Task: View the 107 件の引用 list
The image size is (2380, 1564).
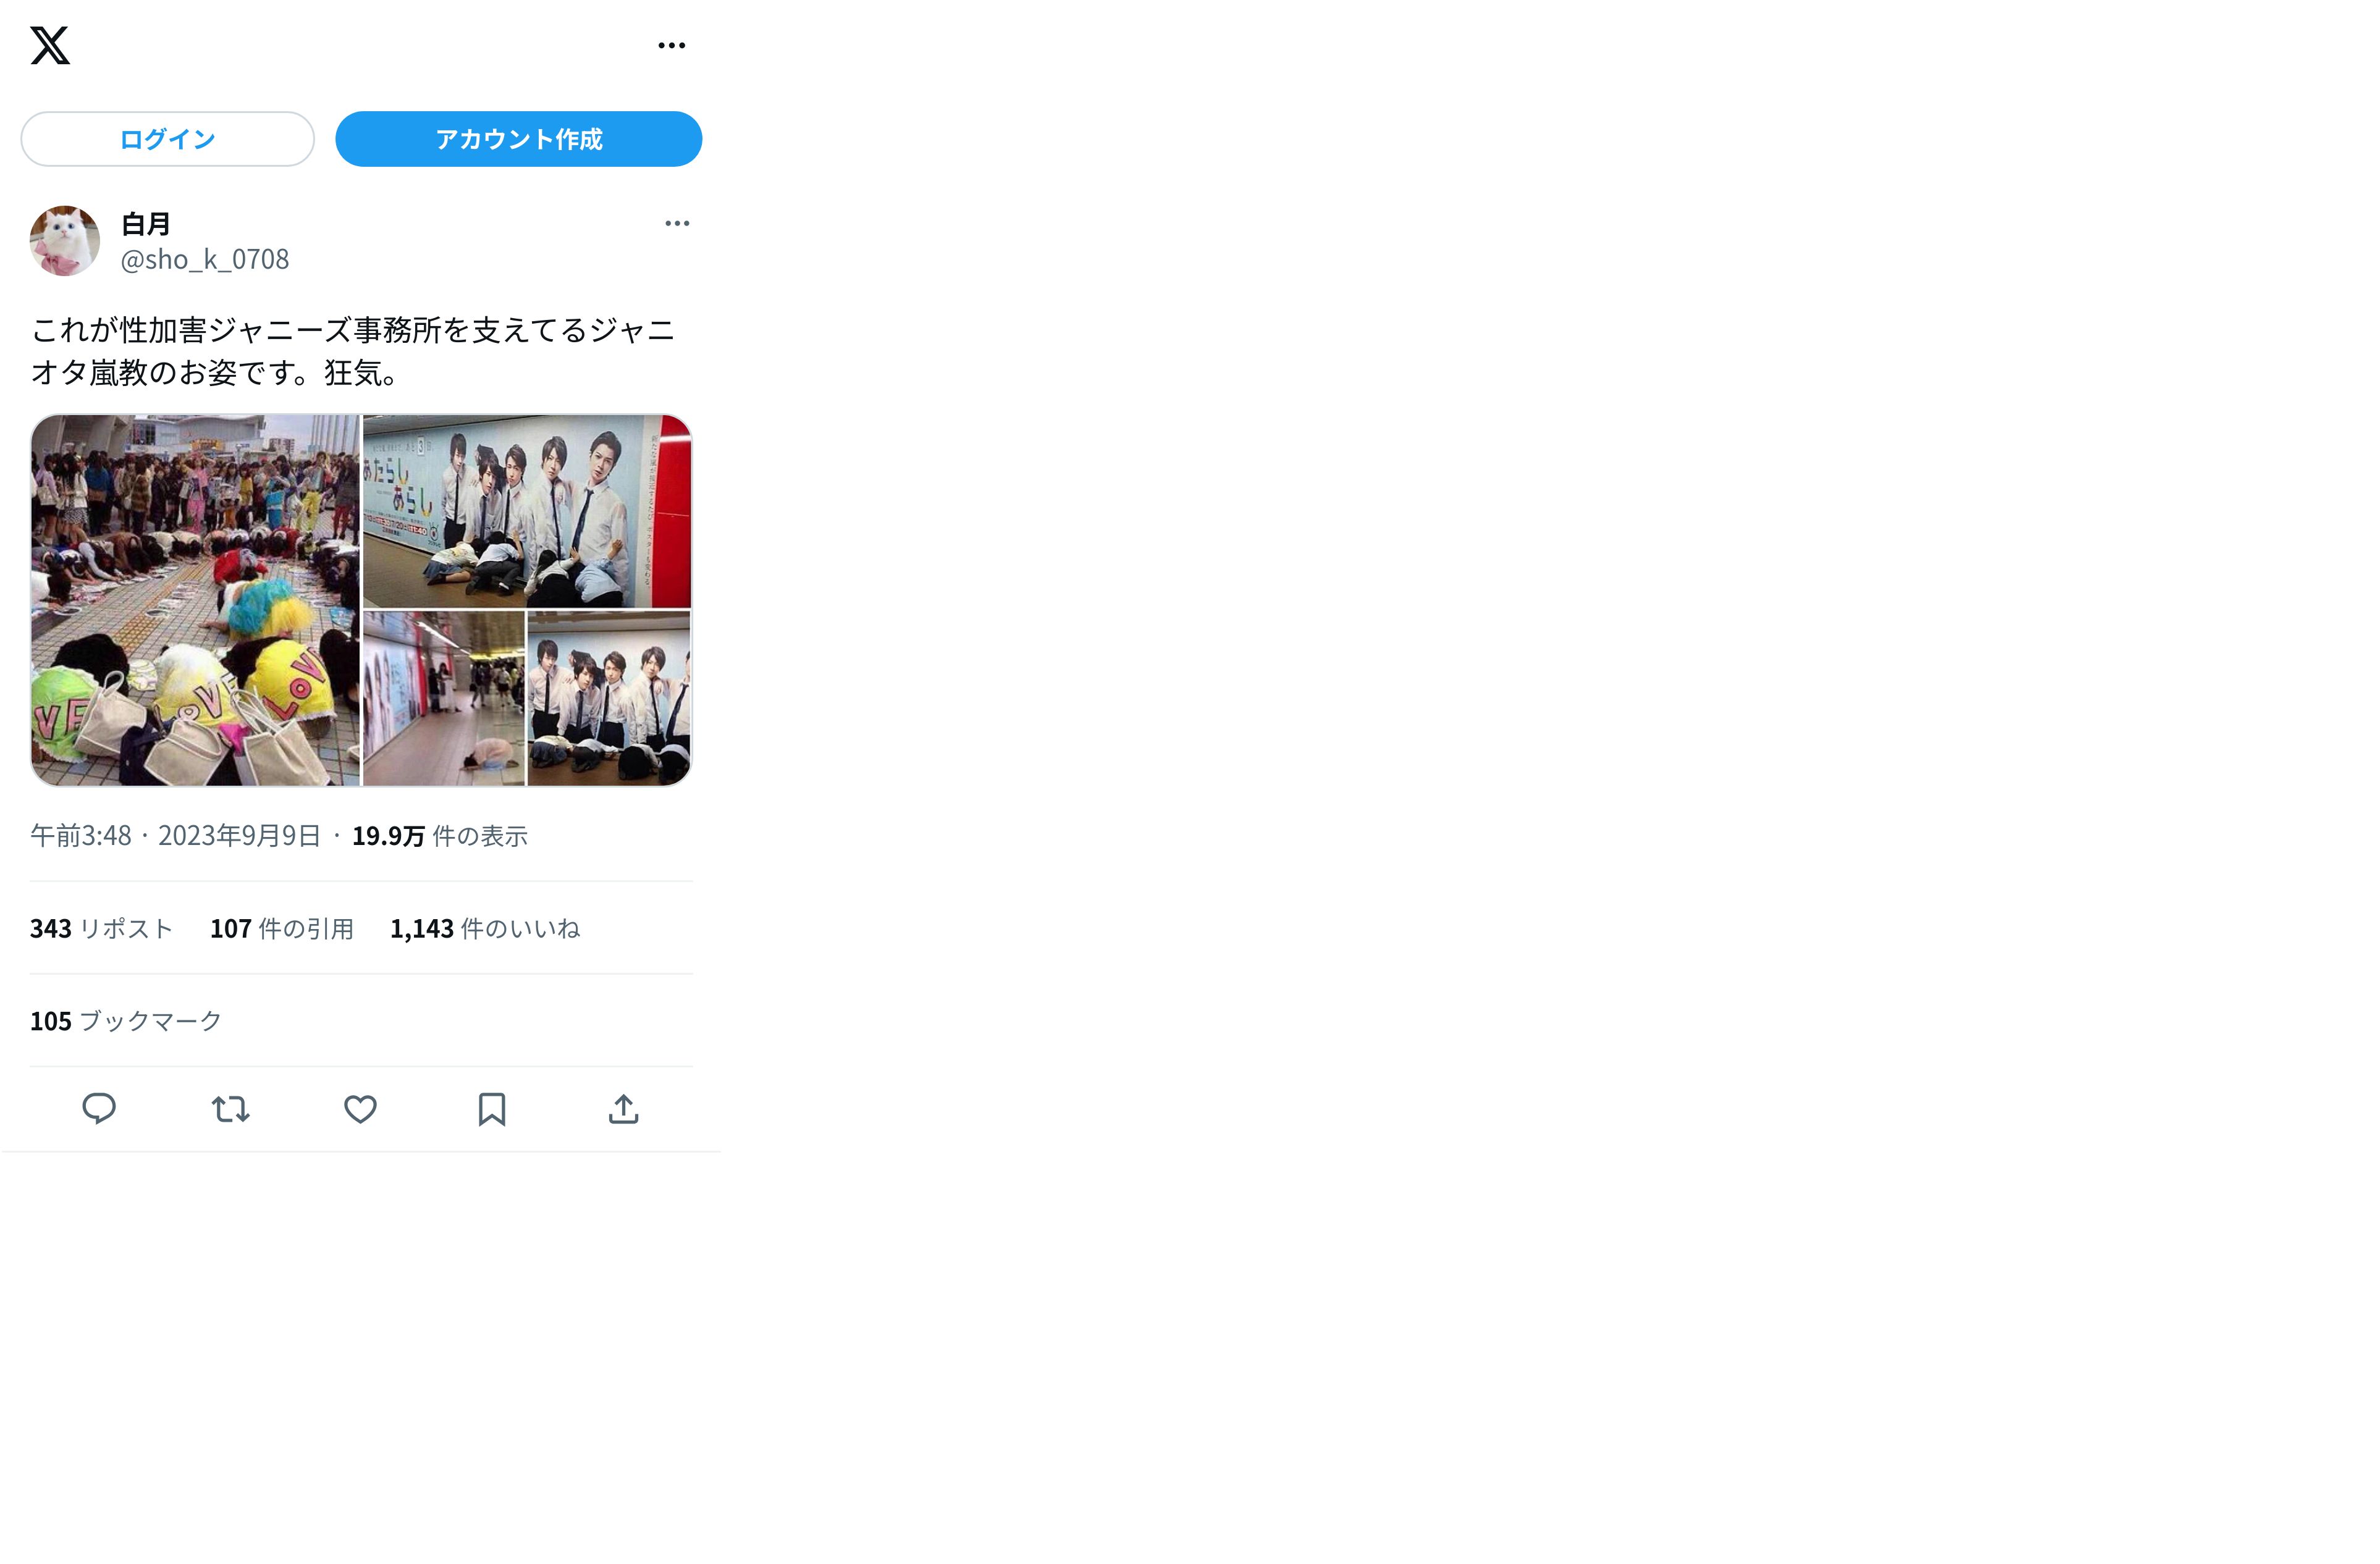Action: click(282, 929)
